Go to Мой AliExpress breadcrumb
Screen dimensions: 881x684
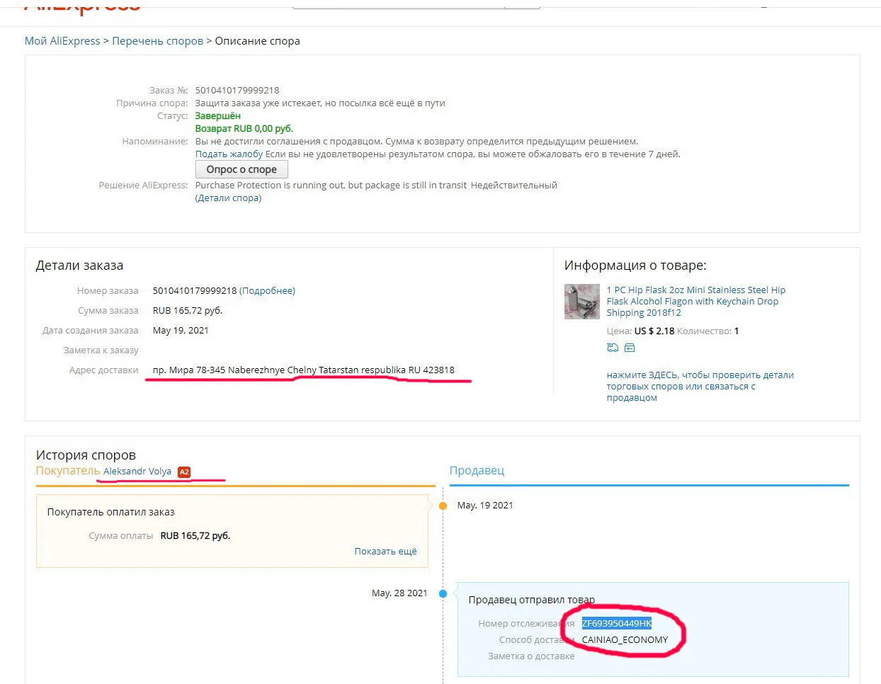pyautogui.click(x=62, y=41)
